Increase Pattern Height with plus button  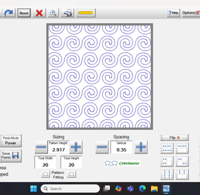76,147
